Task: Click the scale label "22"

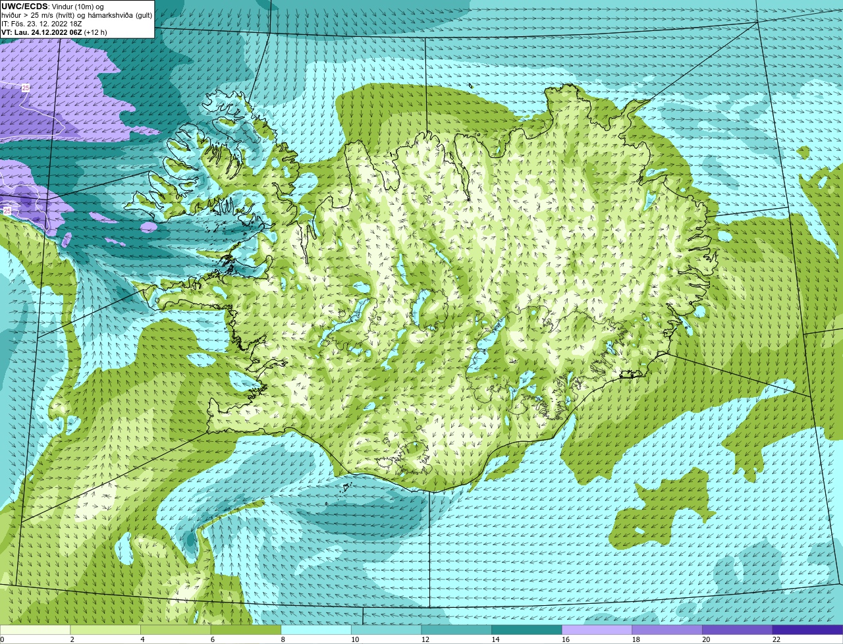Action: coord(776,639)
